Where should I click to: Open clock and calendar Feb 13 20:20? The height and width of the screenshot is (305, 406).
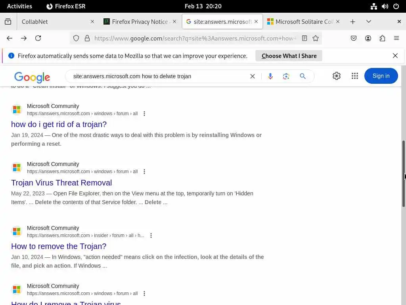pos(203,6)
